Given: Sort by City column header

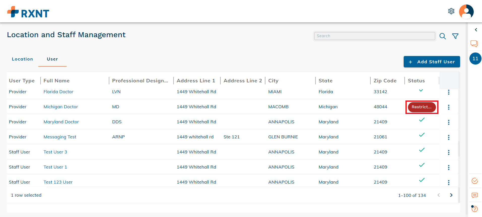Looking at the screenshot, I should pyautogui.click(x=273, y=81).
